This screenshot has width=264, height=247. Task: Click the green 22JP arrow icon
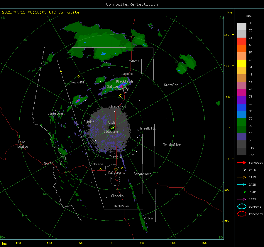(x=242, y=192)
